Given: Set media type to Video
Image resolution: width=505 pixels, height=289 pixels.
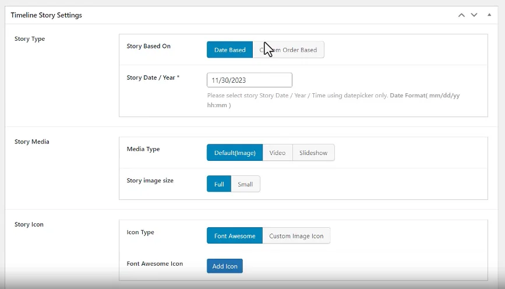Looking at the screenshot, I should click(x=277, y=153).
